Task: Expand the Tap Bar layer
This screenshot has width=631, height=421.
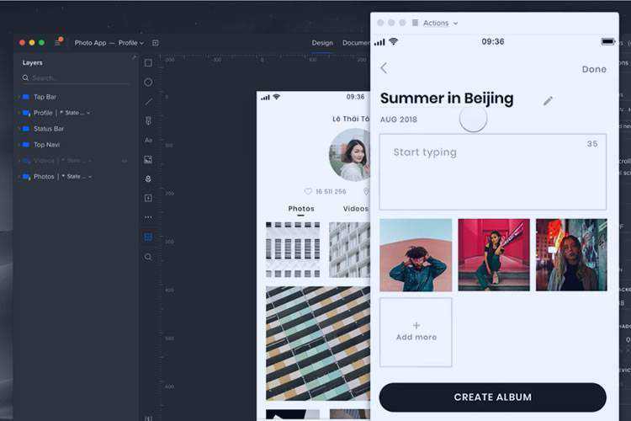Action: 19,97
